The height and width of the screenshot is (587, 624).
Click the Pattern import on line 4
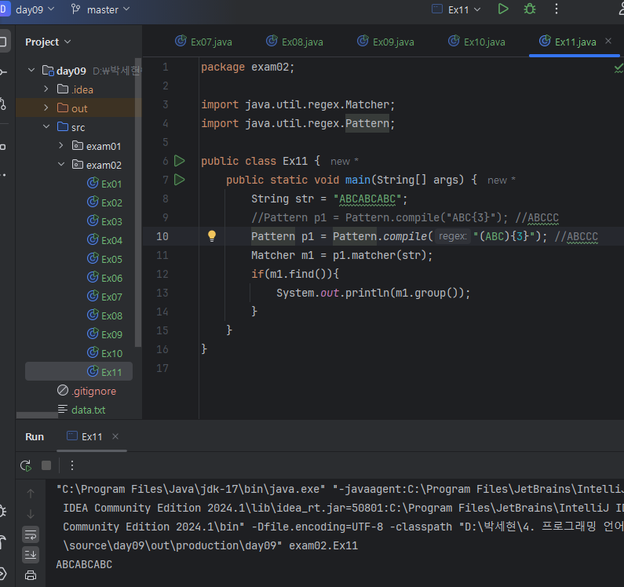367,123
